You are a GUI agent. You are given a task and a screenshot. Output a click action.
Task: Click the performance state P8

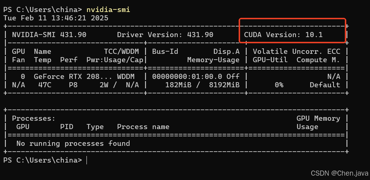coord(73,85)
